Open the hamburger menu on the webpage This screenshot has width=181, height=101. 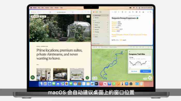click(88, 16)
